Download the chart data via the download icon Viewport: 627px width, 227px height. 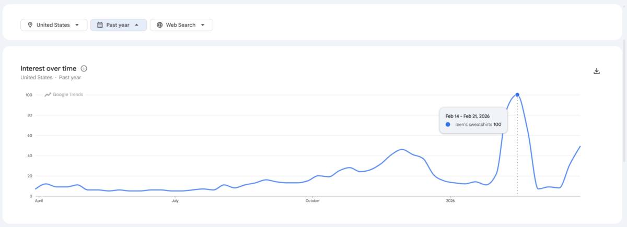click(597, 71)
